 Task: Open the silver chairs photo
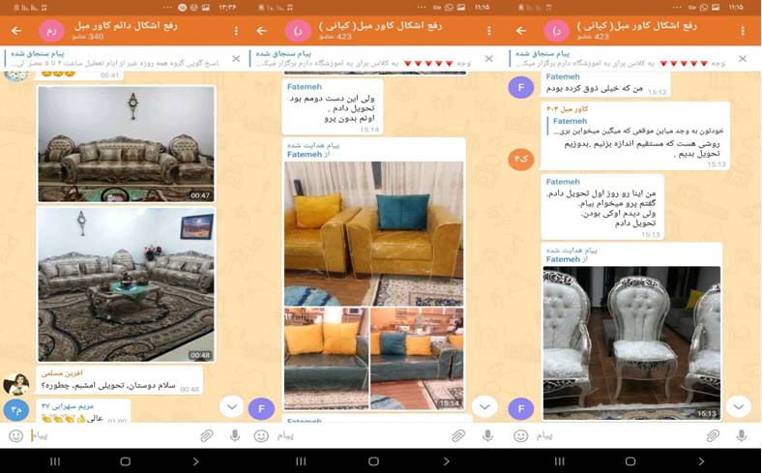pyautogui.click(x=631, y=341)
